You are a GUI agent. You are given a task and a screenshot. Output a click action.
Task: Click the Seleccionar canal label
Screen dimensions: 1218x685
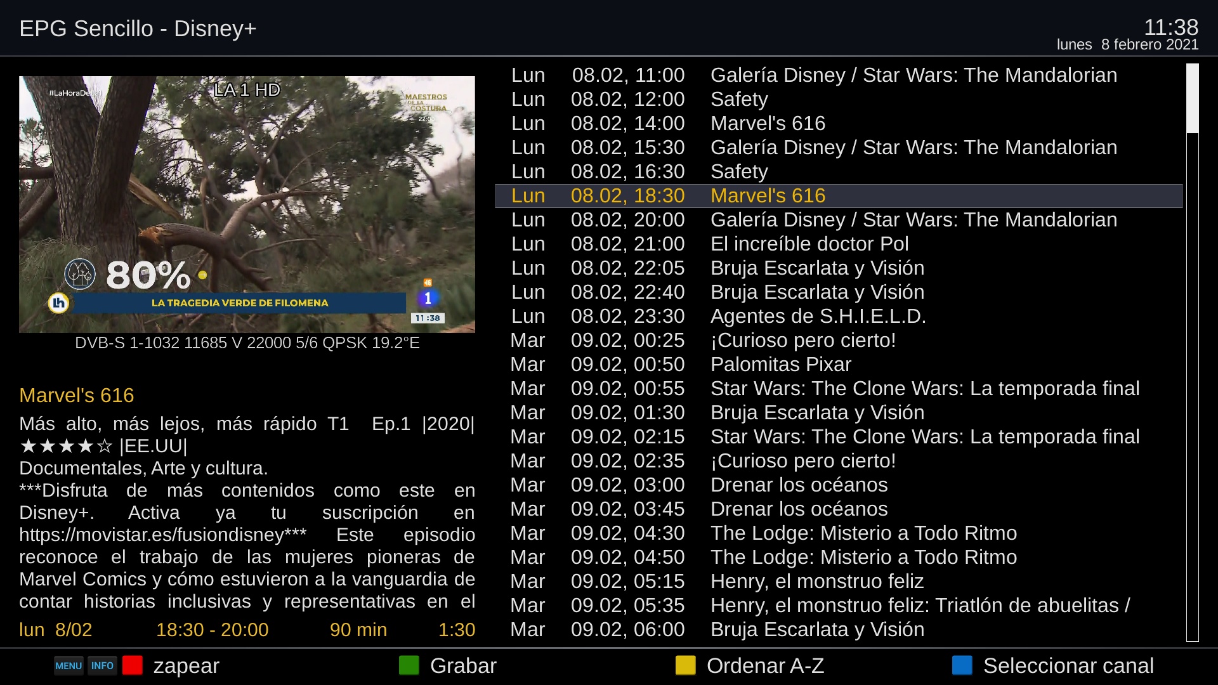pos(1068,666)
